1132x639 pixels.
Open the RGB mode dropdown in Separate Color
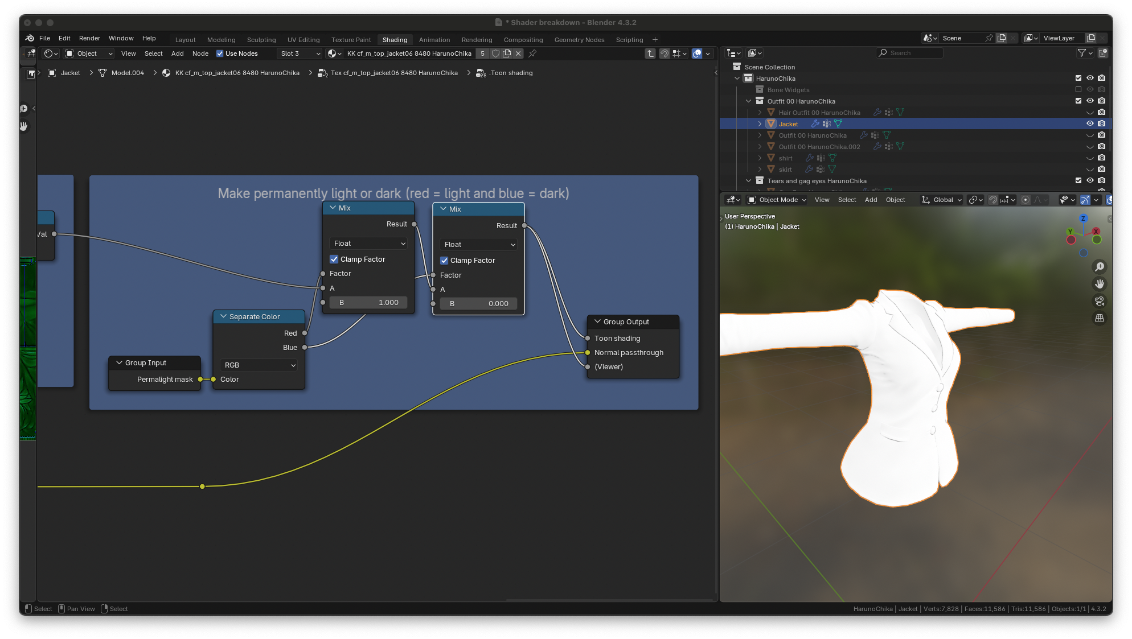click(x=259, y=365)
